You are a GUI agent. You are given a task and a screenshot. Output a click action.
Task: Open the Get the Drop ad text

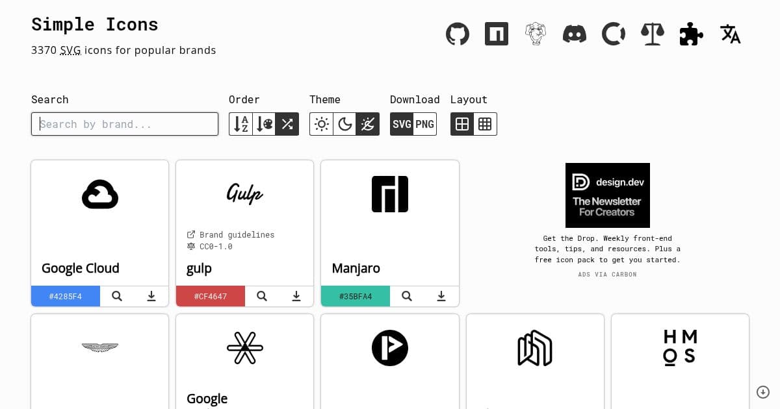click(608, 249)
